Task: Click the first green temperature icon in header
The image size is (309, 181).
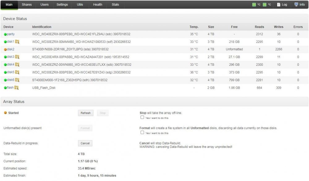Action: point(254,5)
